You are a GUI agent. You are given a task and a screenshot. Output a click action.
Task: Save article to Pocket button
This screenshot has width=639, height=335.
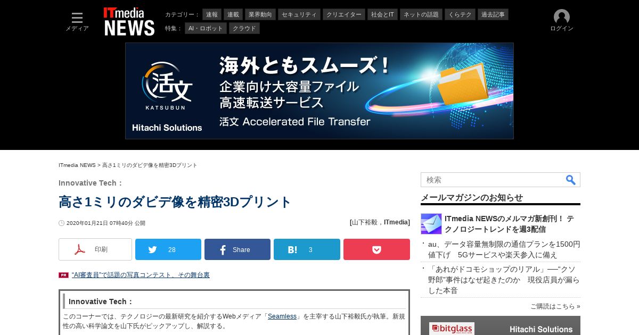[376, 249]
